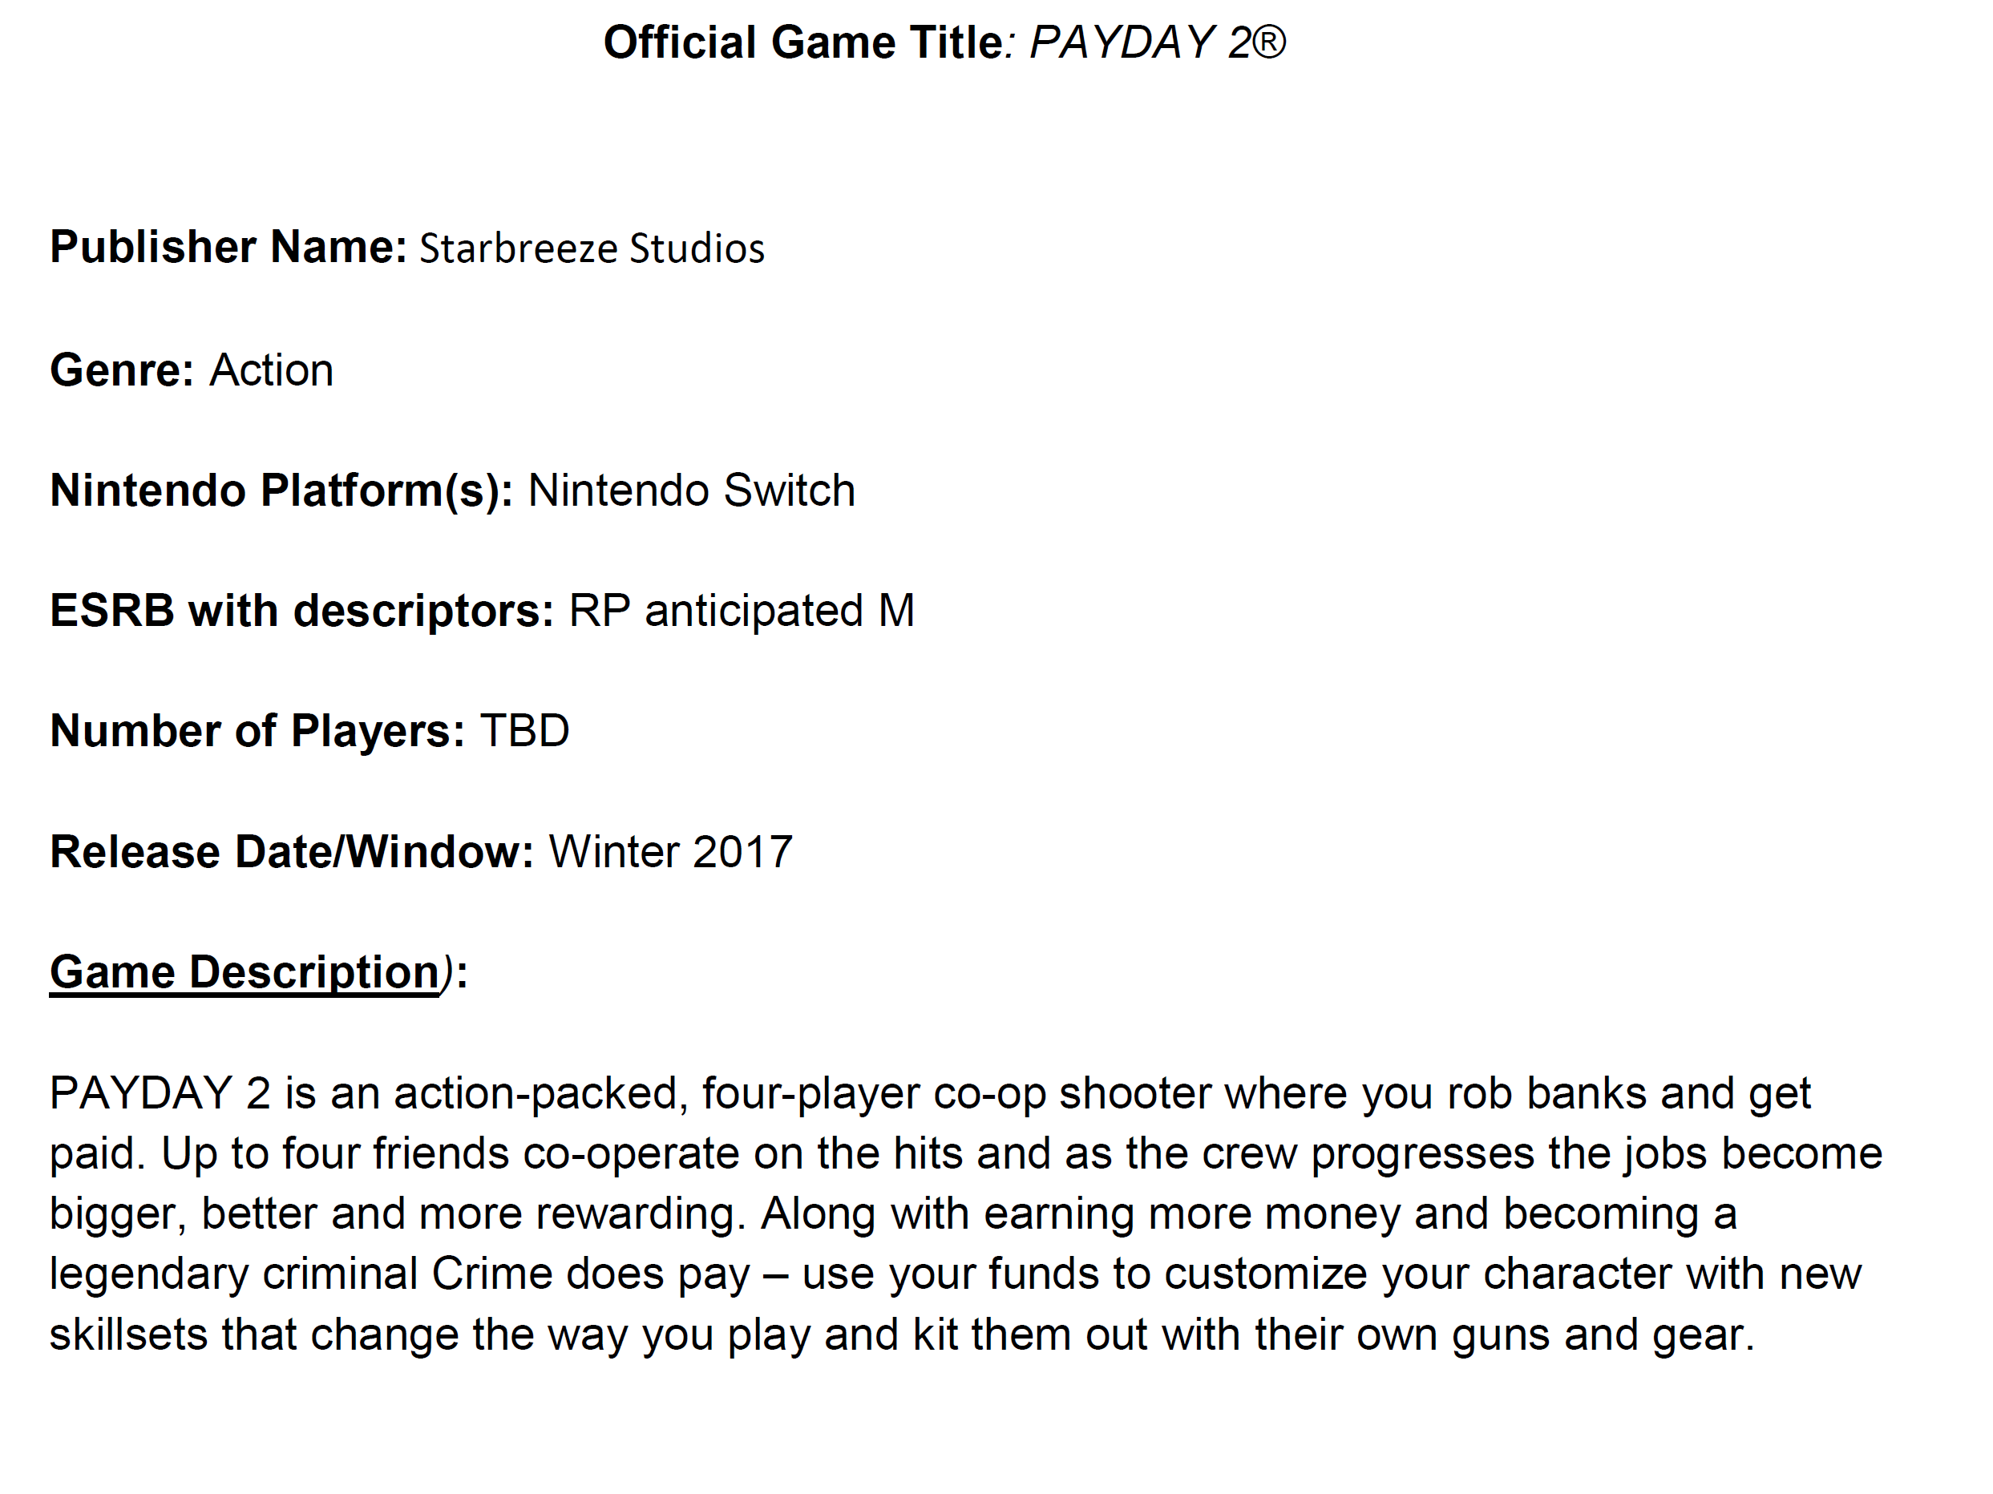
Task: Click the Genre label
Action: (122, 370)
